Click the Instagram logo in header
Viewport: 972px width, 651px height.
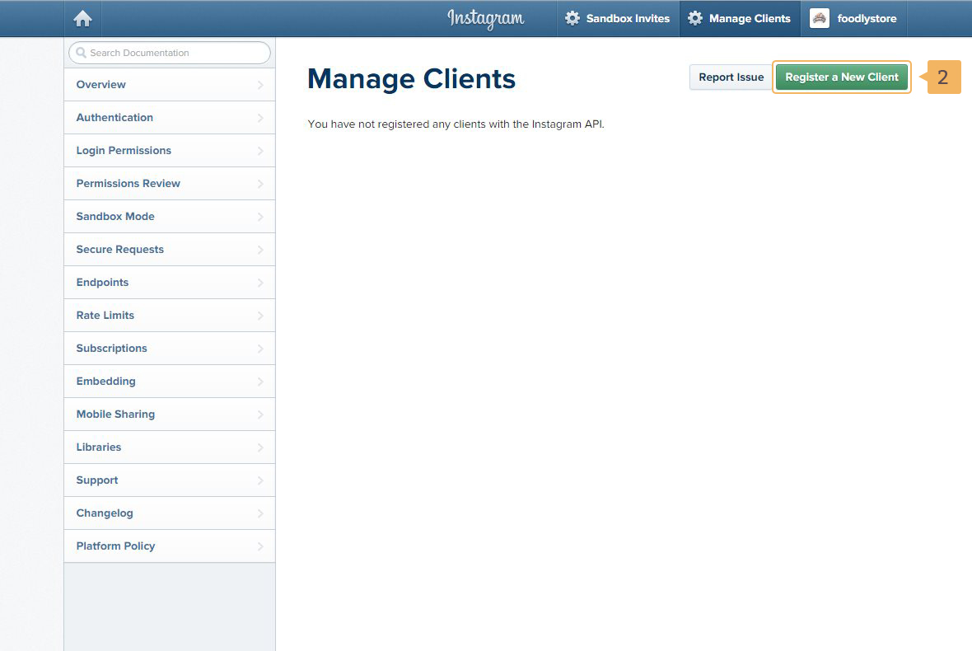[x=485, y=18]
